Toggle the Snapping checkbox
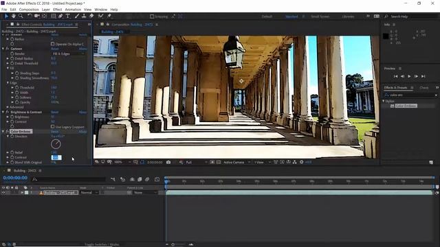 (152, 16)
